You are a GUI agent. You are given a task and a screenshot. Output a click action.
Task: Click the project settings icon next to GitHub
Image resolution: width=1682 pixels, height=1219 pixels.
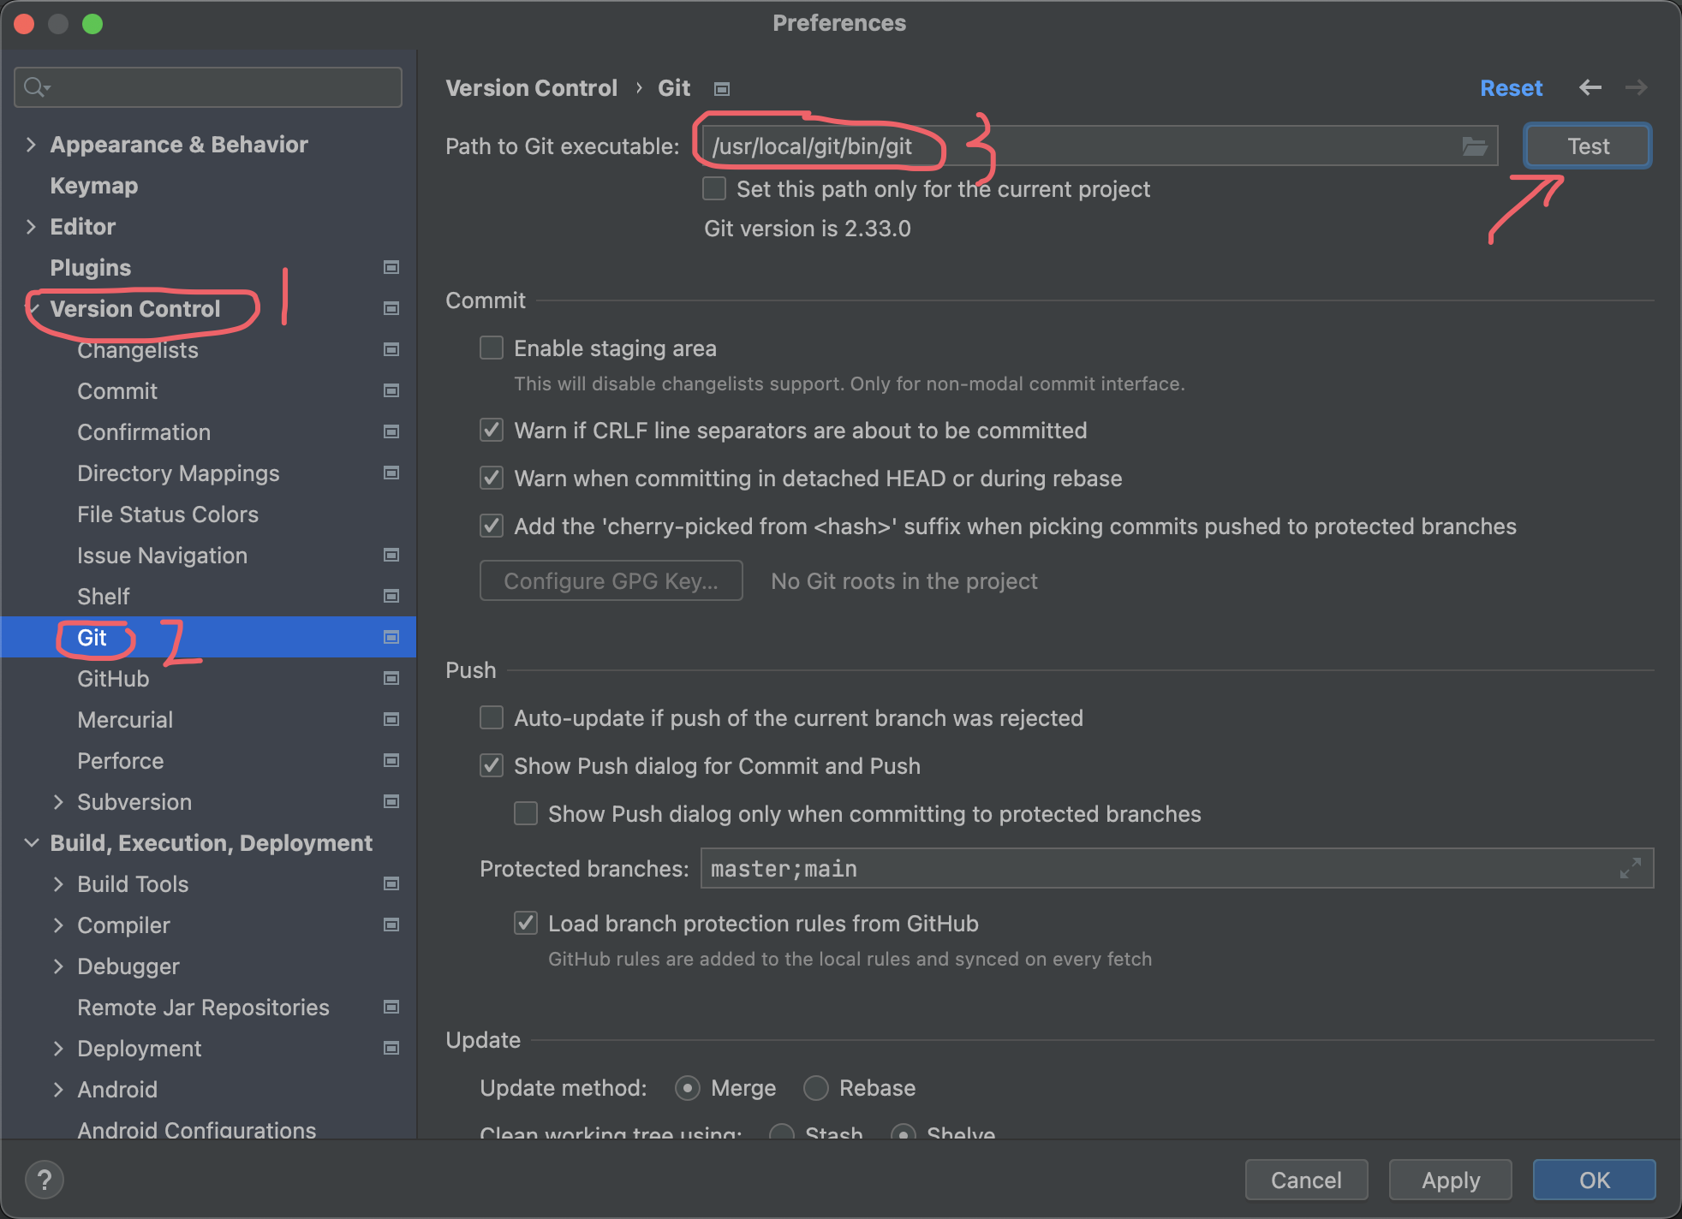(391, 678)
